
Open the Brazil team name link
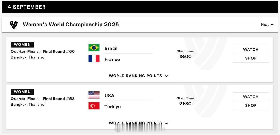[111, 48]
